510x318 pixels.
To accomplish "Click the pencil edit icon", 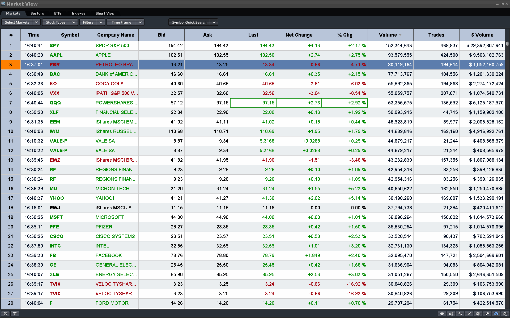I will (x=469, y=314).
